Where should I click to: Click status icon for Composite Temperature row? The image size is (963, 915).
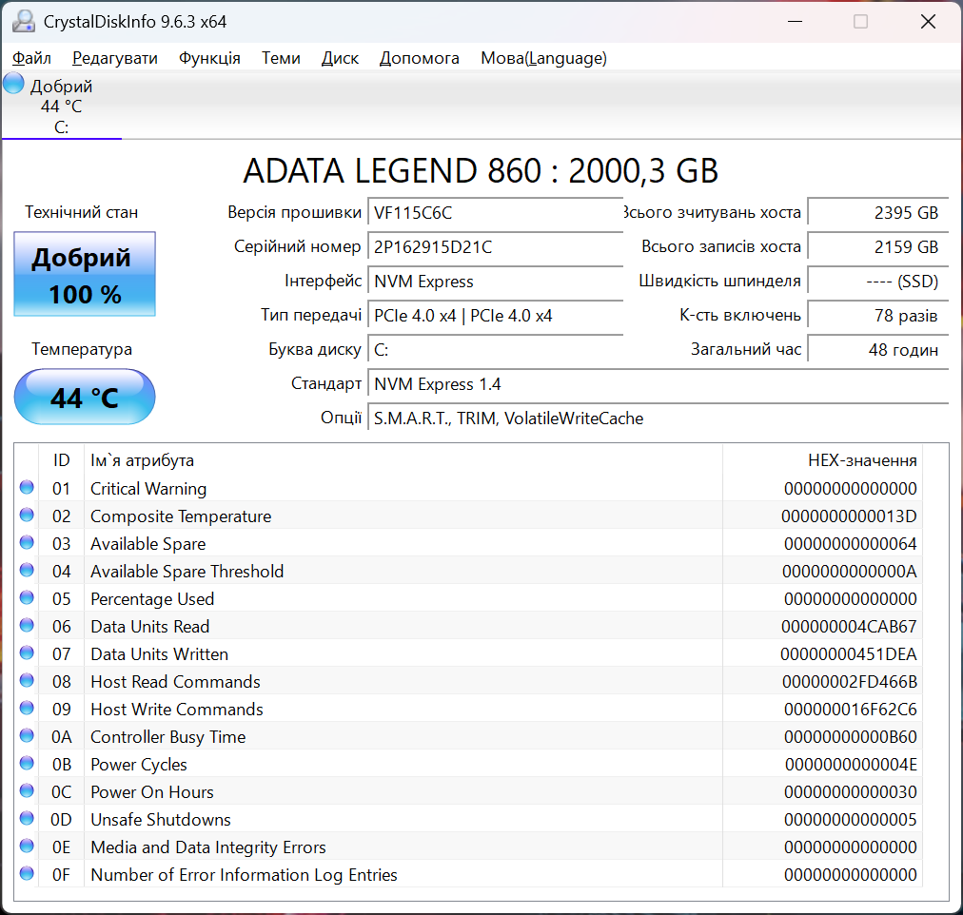(27, 516)
